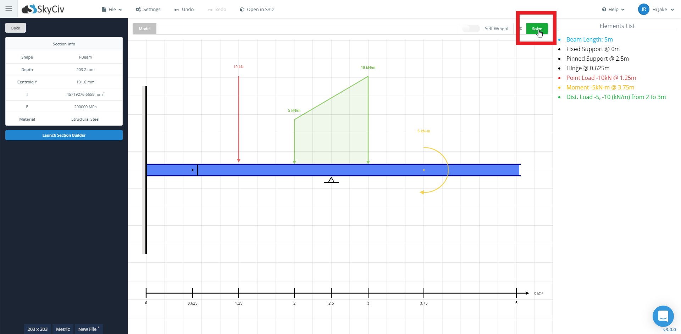This screenshot has width=681, height=334.
Task: Select Beam Length: 5m in Elements List
Action: (x=589, y=39)
